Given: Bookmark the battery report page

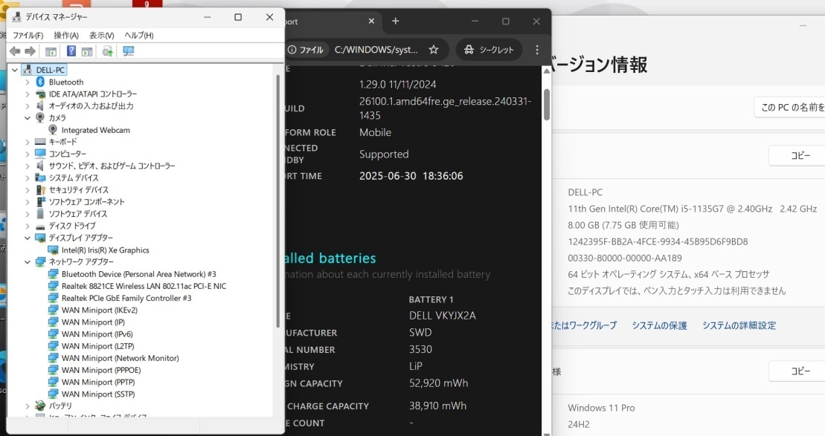Looking at the screenshot, I should coord(434,51).
